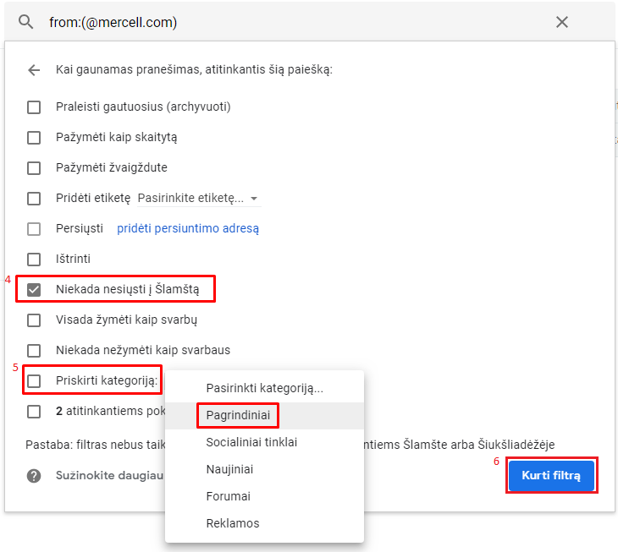Toggle "Priskirti kategoriją" checkbox

[x=34, y=381]
